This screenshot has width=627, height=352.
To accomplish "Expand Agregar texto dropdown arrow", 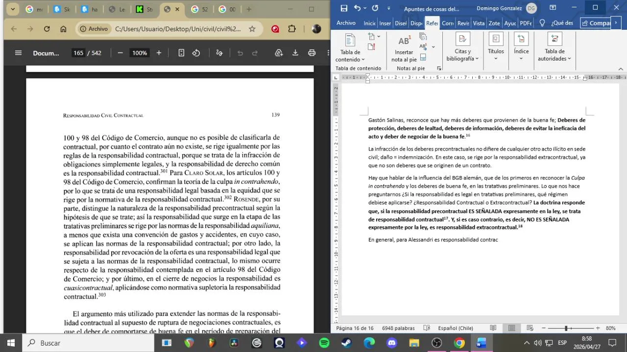I will point(379,37).
